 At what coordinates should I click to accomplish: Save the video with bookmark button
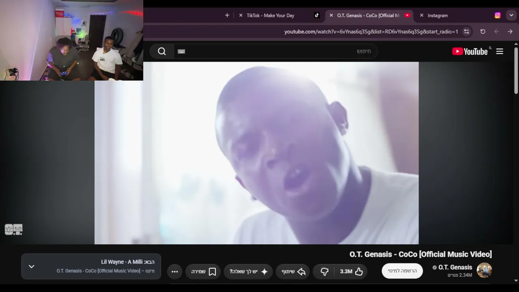[204, 272]
